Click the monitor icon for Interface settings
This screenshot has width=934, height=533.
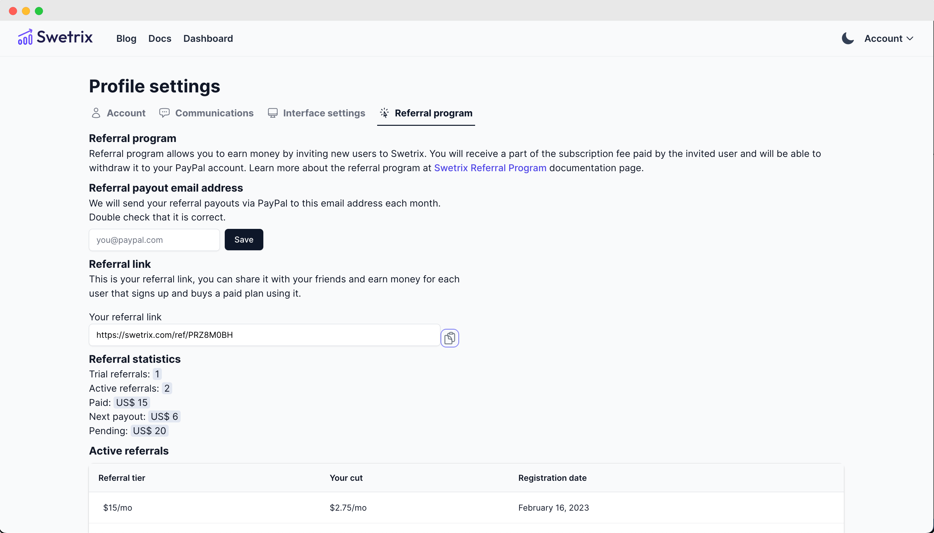point(272,113)
